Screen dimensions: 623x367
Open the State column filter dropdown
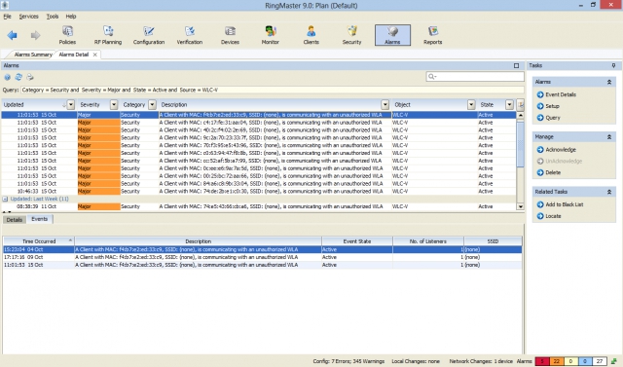tap(509, 105)
